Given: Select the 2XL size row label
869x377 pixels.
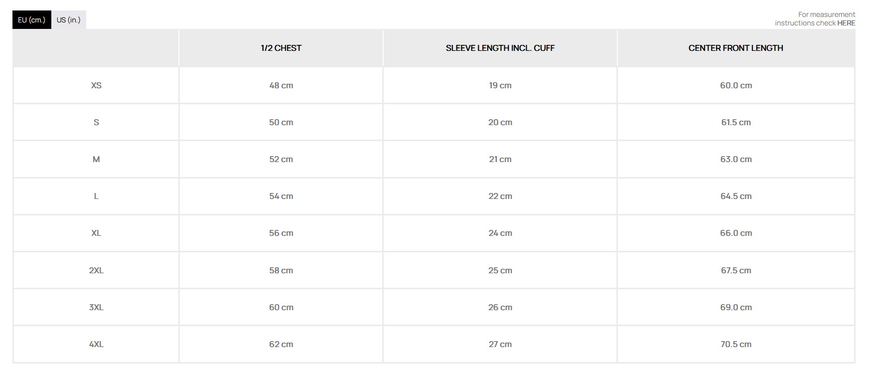Looking at the screenshot, I should [96, 270].
